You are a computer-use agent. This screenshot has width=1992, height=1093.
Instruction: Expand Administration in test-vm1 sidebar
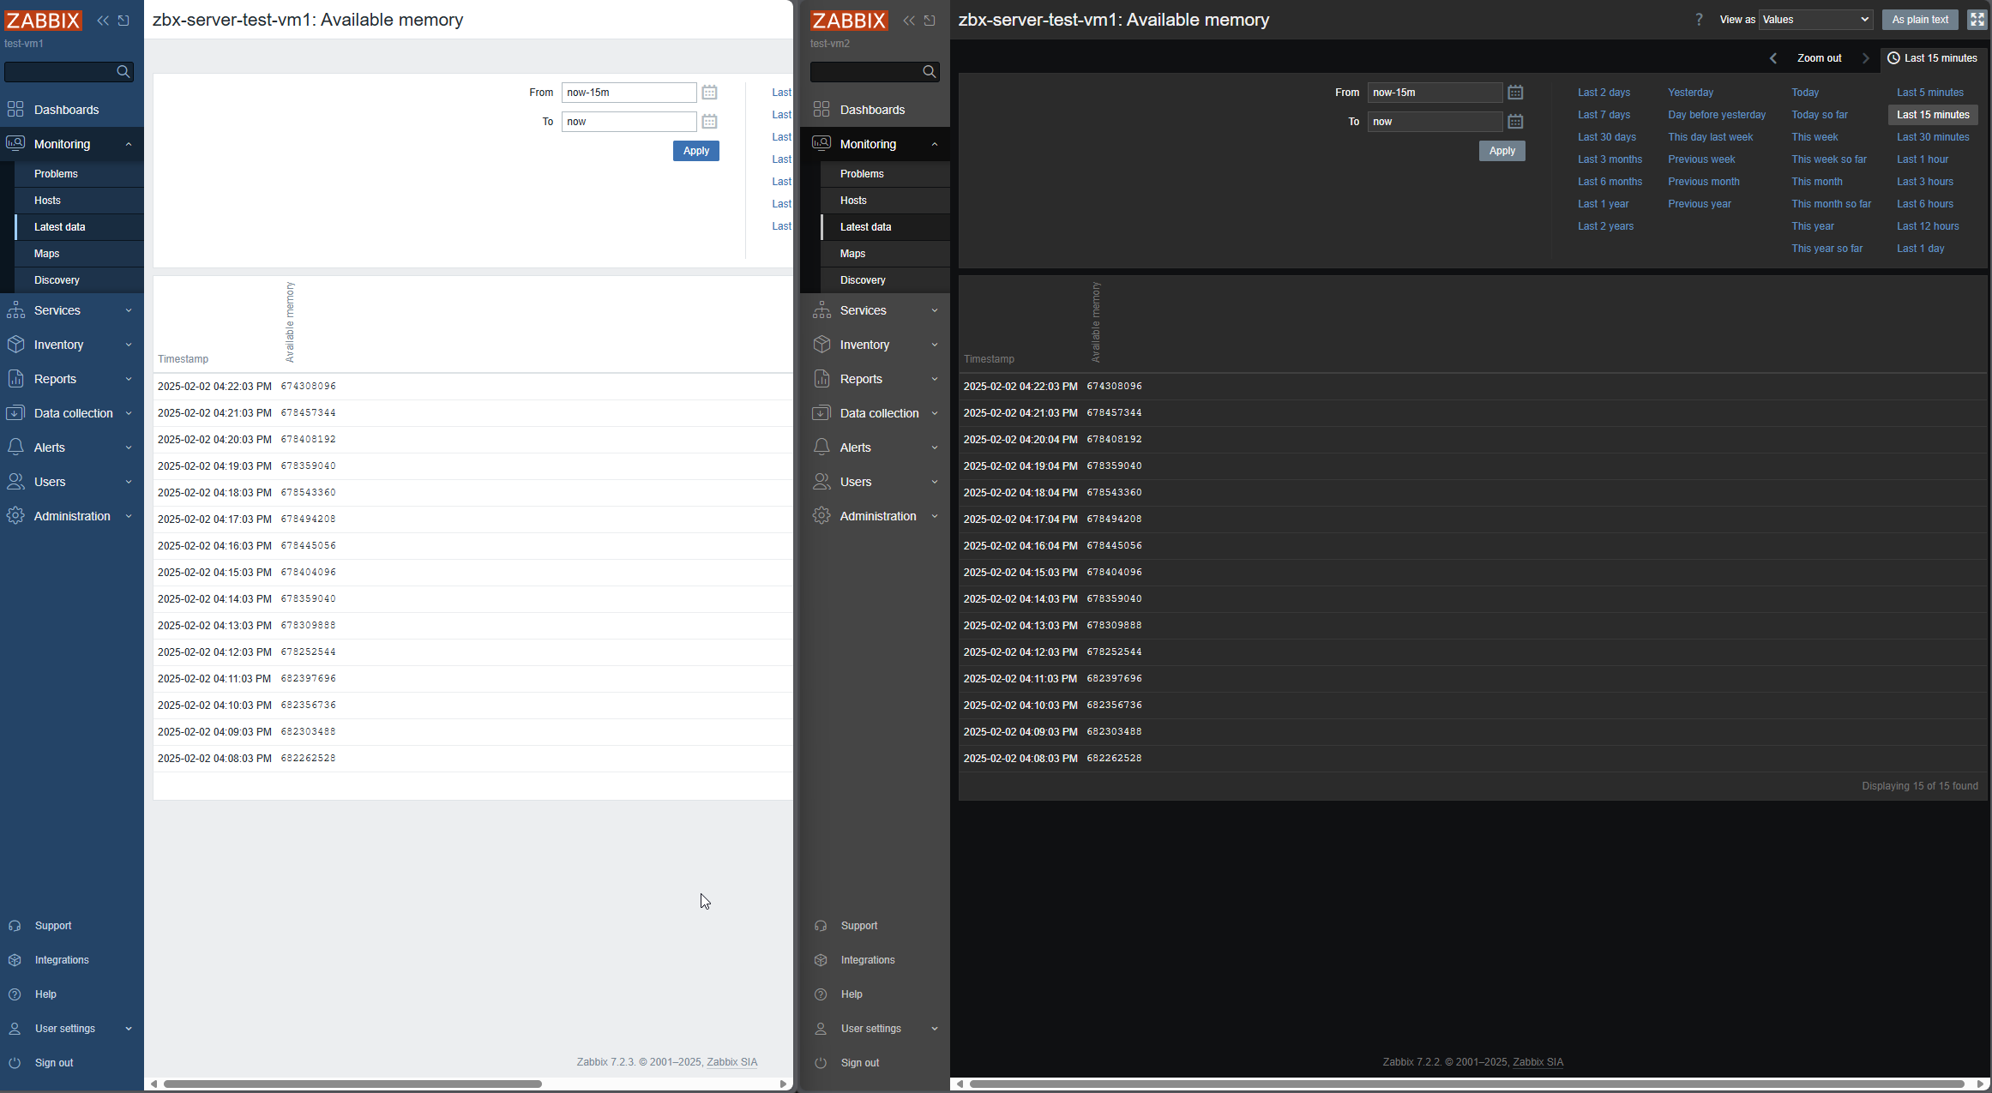pos(72,516)
